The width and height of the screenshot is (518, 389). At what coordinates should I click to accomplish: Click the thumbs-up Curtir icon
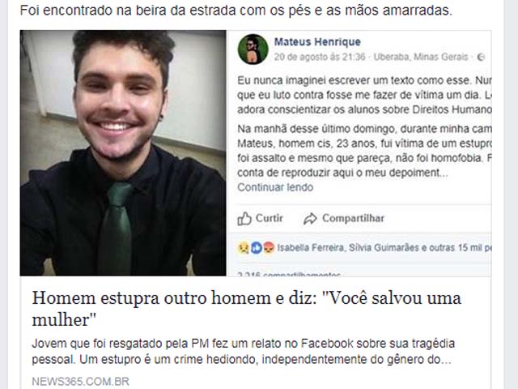(x=244, y=218)
